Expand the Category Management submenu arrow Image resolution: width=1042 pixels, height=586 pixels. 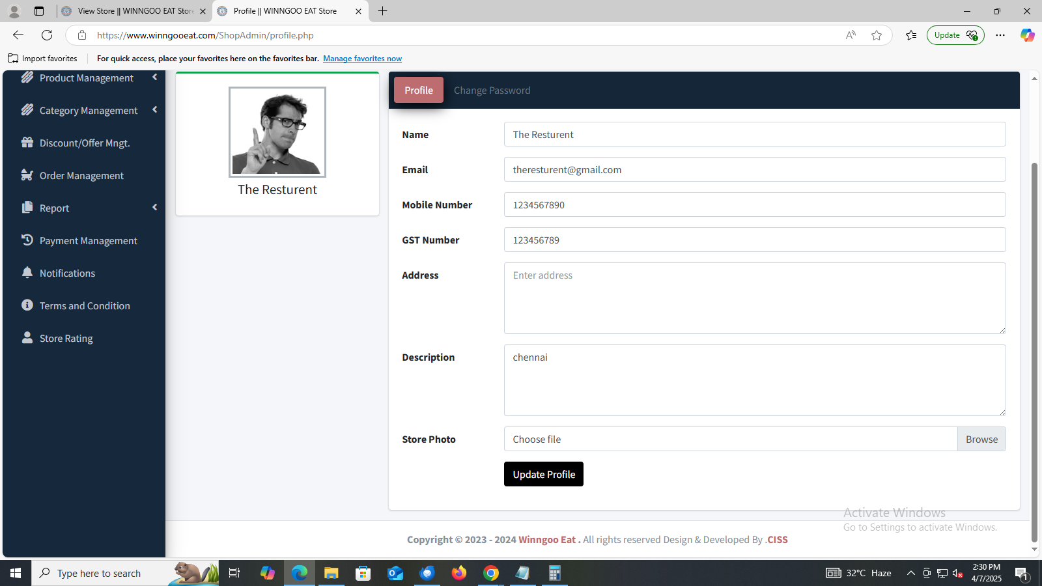pos(155,110)
